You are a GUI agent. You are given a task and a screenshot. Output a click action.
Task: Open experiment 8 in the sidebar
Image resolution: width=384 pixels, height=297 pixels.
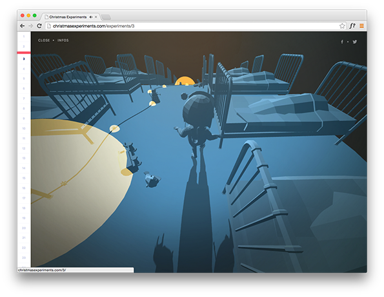24,108
